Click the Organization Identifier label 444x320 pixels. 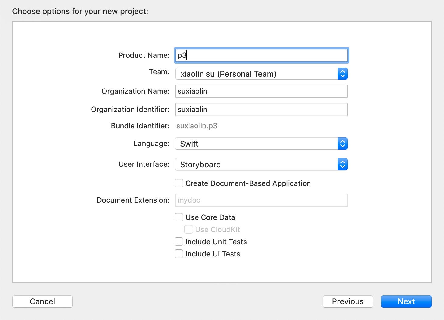pyautogui.click(x=130, y=110)
